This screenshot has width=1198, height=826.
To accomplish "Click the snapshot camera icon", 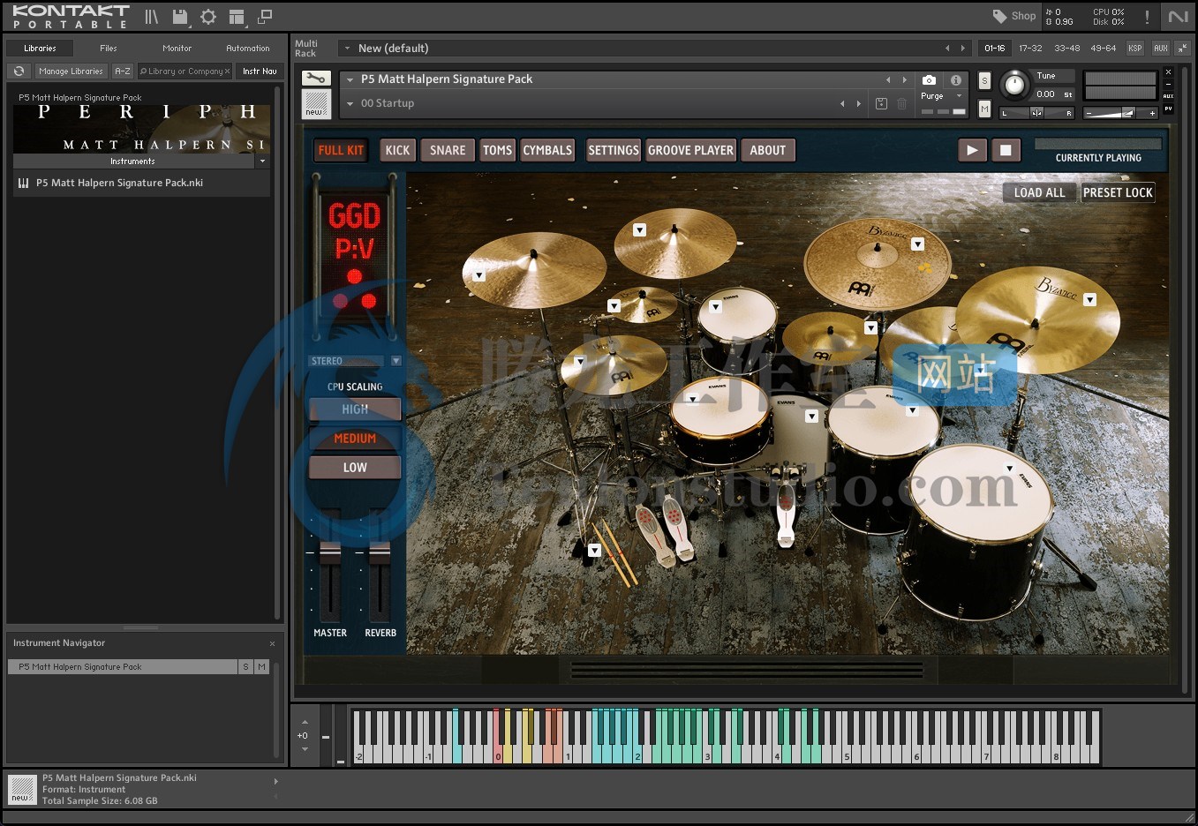I will pyautogui.click(x=929, y=80).
